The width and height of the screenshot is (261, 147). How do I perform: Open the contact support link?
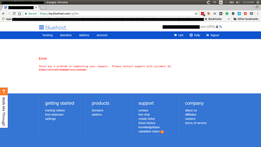tap(143, 110)
